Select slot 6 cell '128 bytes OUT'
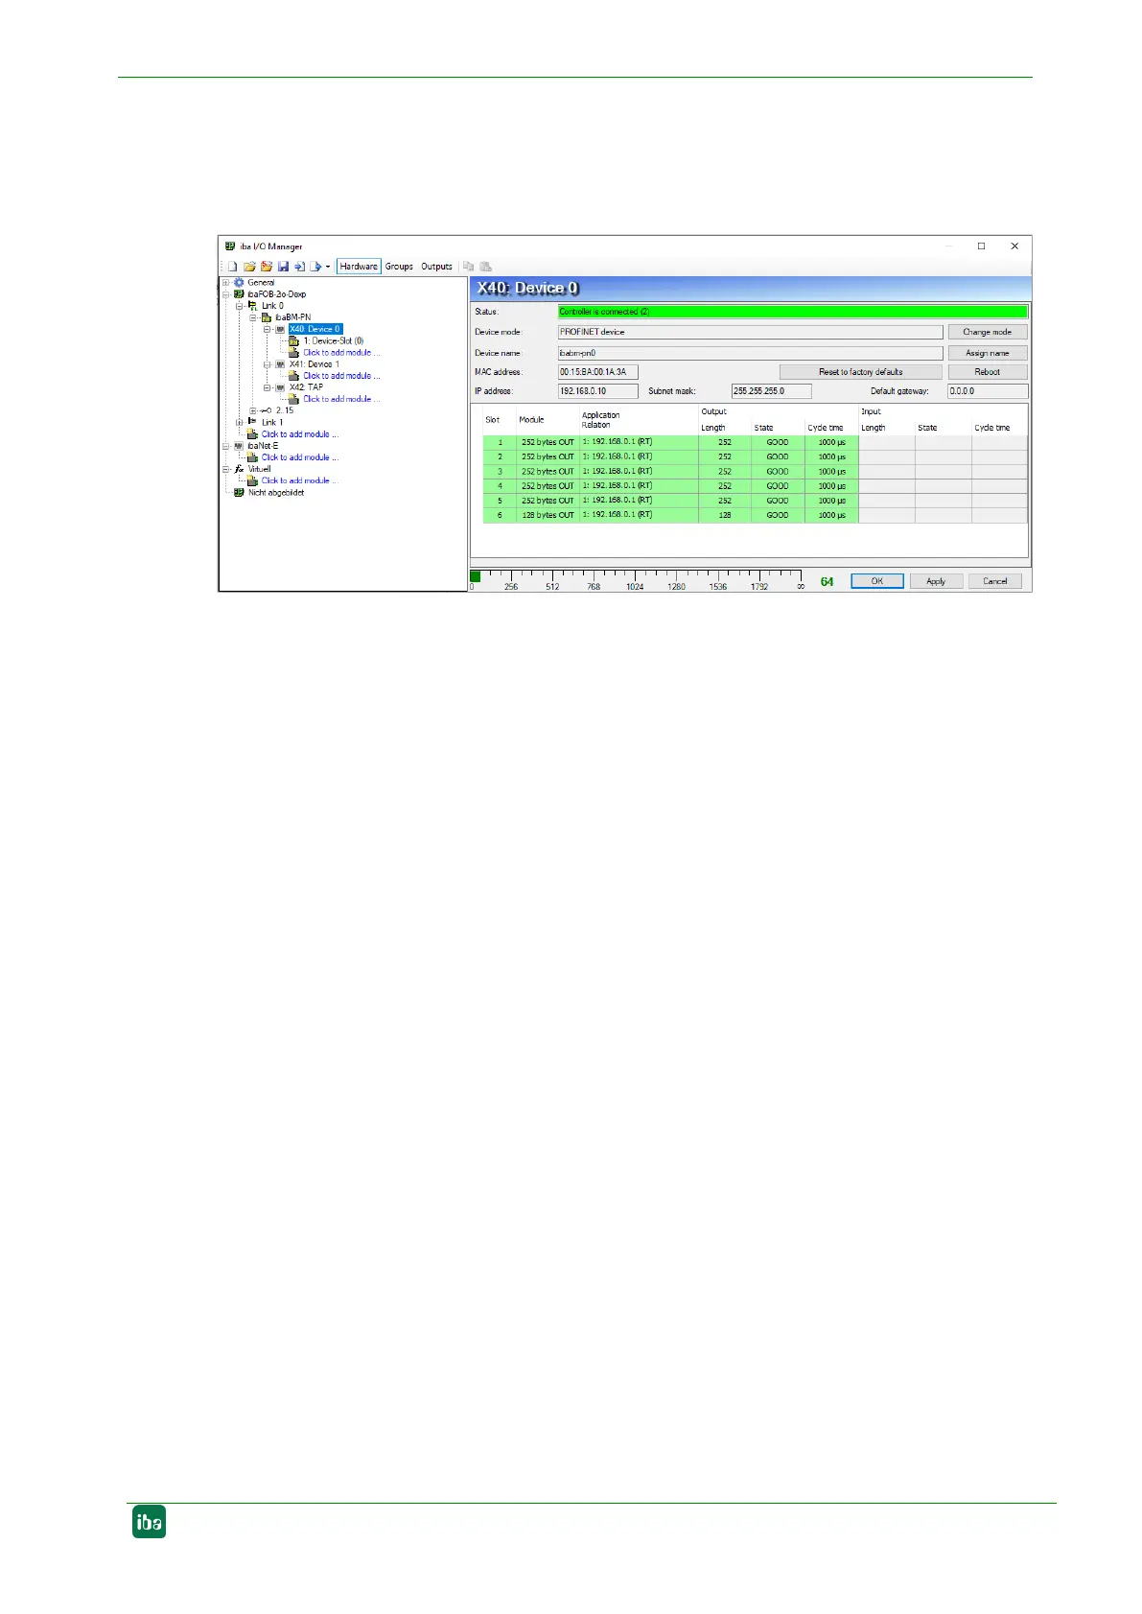Image resolution: width=1142 pixels, height=1614 pixels. pyautogui.click(x=548, y=515)
